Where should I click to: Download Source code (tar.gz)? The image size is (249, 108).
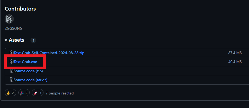31,80
